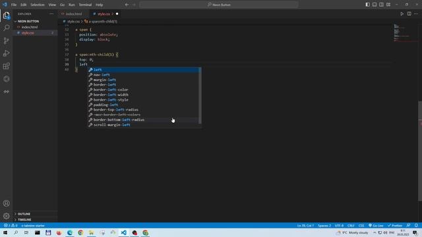
Task: Click the Visual Studio Code taskbar icon
Action: pos(123,232)
